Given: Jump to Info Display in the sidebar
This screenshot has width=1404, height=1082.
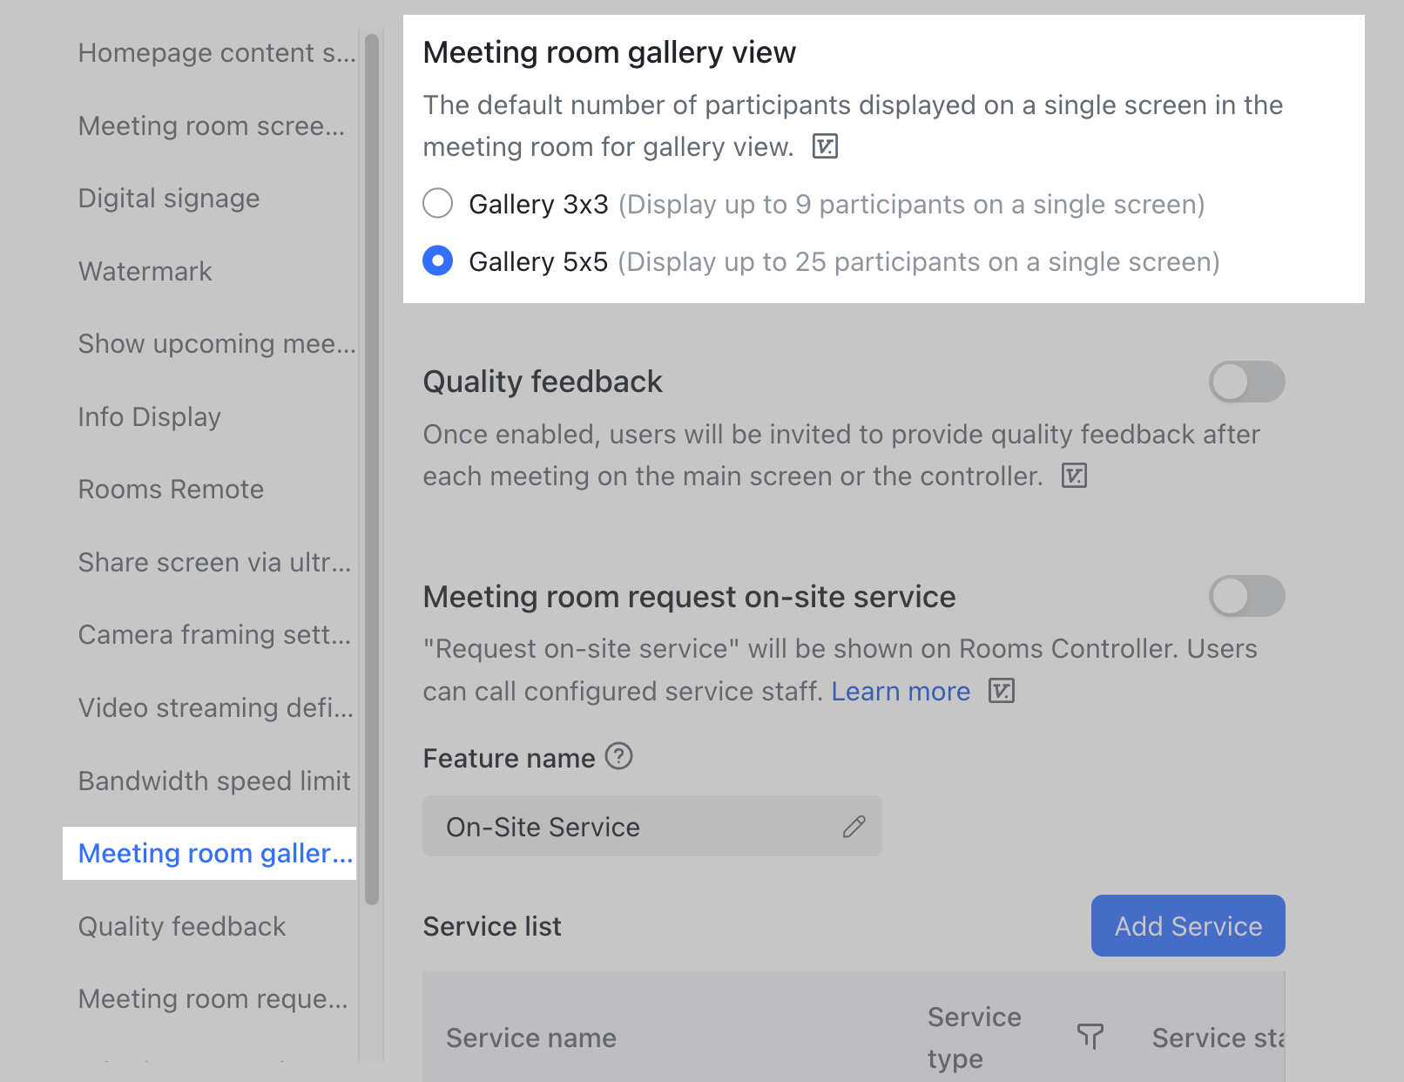Looking at the screenshot, I should point(150,417).
